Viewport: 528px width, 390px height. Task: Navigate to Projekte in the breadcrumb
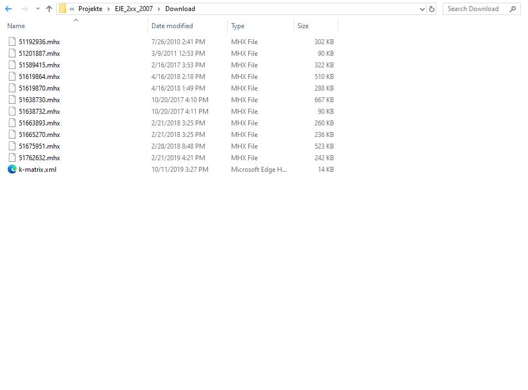click(90, 9)
